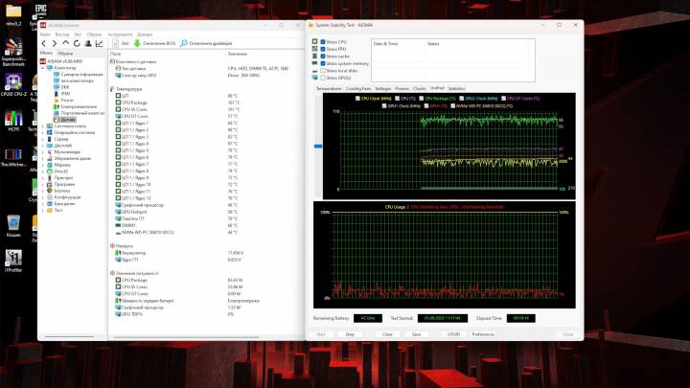Switch to the Temperatures tab
Screen dimensions: 690x388
pyautogui.click(x=329, y=89)
